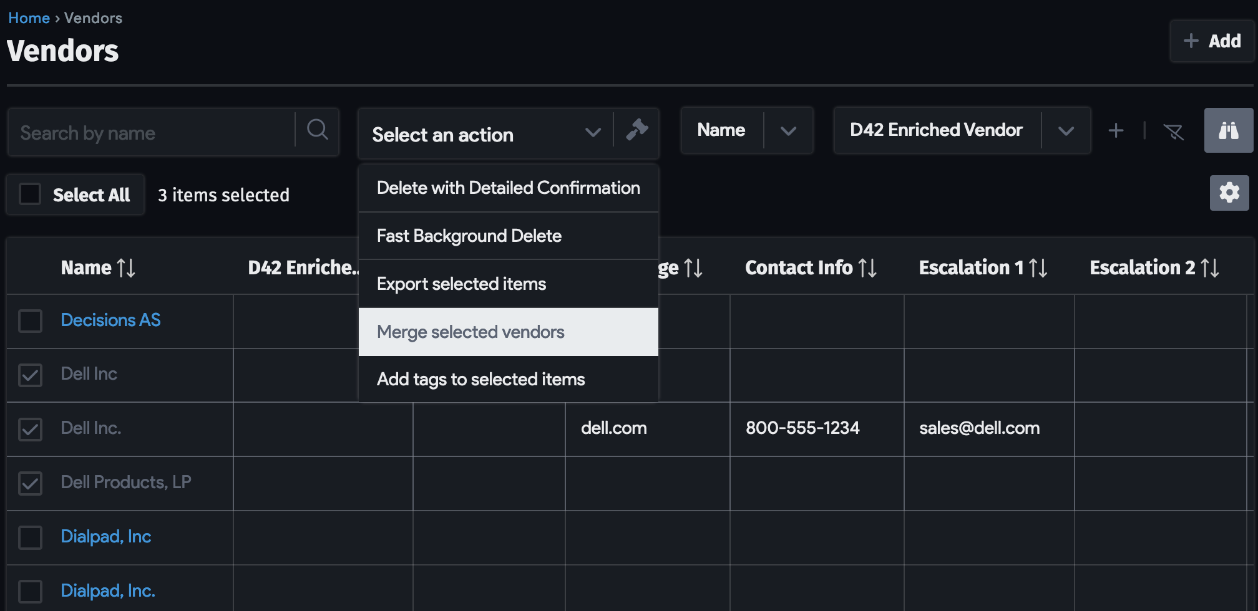Select the clear-filter icon near the filters
This screenshot has height=611, width=1258.
(1174, 132)
